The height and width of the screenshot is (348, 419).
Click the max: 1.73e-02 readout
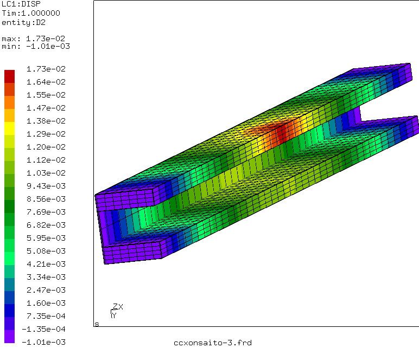tap(34, 38)
